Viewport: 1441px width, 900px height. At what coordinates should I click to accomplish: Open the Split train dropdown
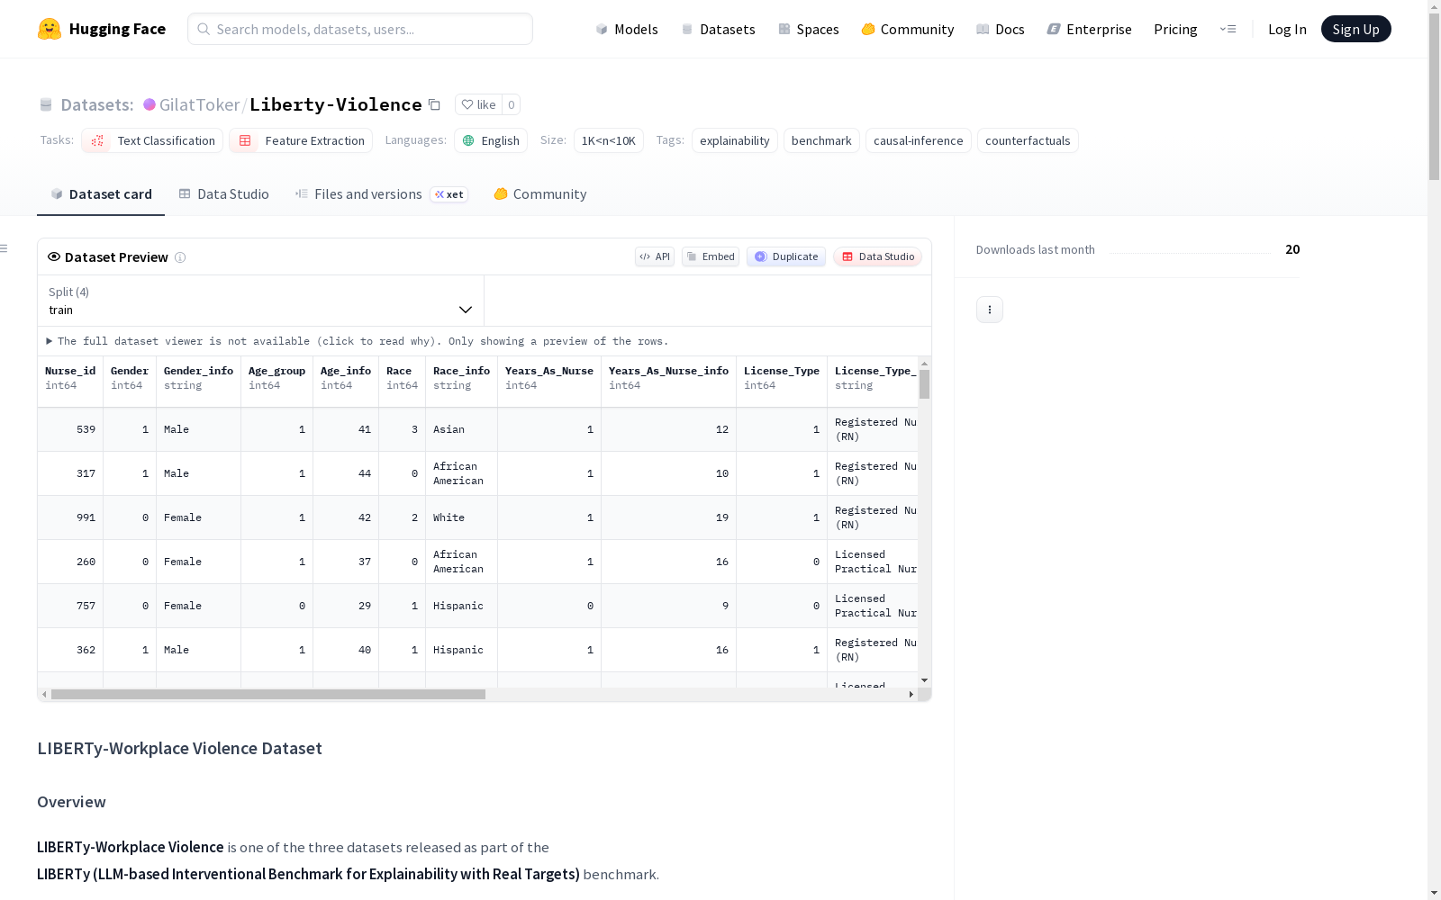click(x=261, y=301)
